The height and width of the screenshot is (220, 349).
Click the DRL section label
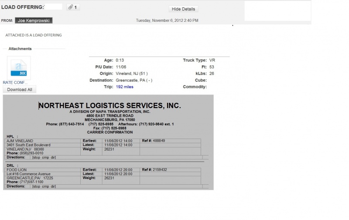(12, 166)
